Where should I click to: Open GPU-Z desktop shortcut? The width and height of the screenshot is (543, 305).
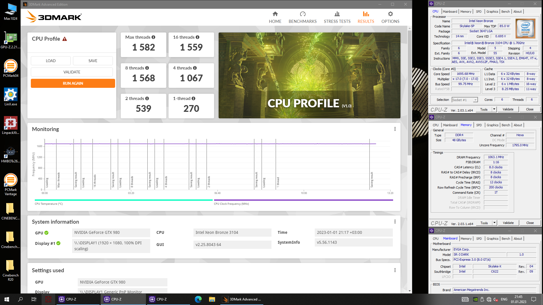[10, 40]
